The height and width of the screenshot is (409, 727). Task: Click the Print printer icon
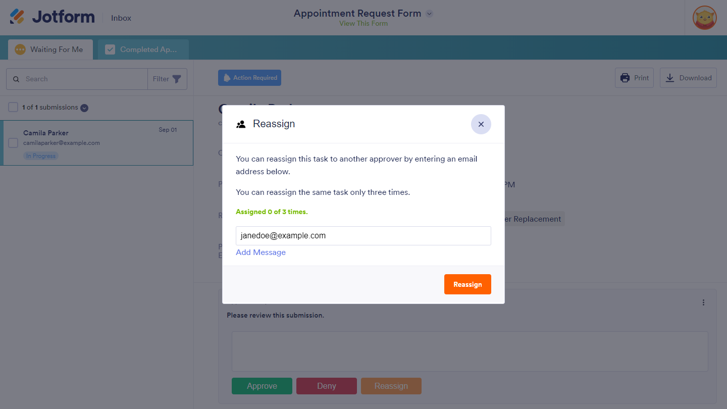point(625,78)
